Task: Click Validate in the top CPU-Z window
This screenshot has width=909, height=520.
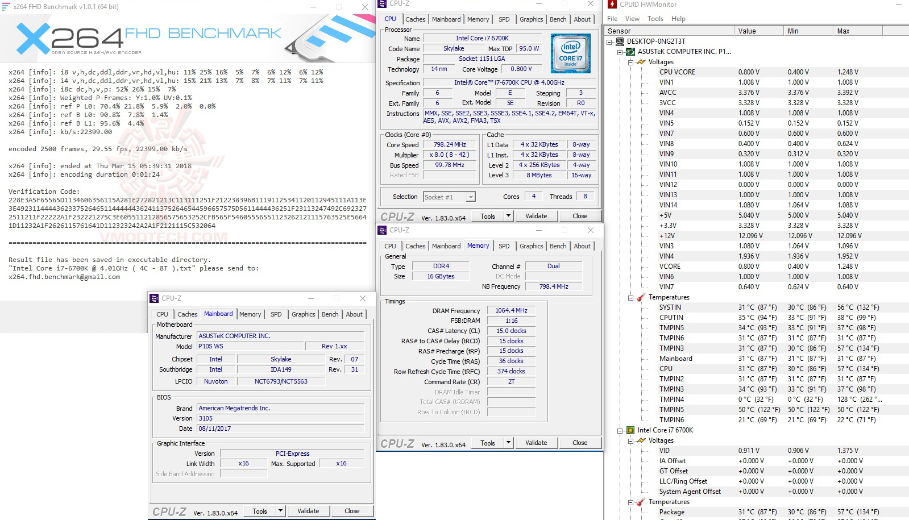Action: [x=536, y=216]
